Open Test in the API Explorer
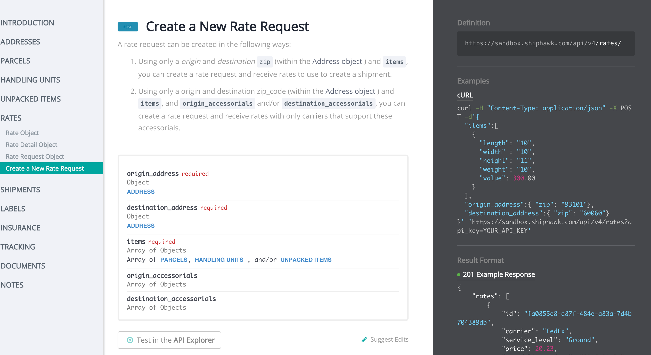The height and width of the screenshot is (355, 651). click(169, 340)
